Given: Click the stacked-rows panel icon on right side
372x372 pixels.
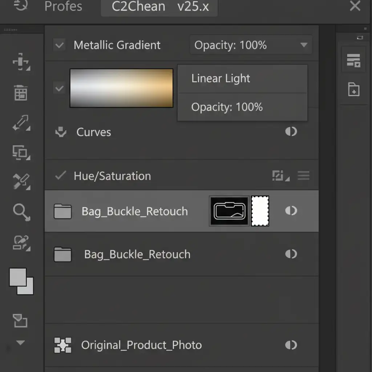Looking at the screenshot, I should tap(353, 60).
